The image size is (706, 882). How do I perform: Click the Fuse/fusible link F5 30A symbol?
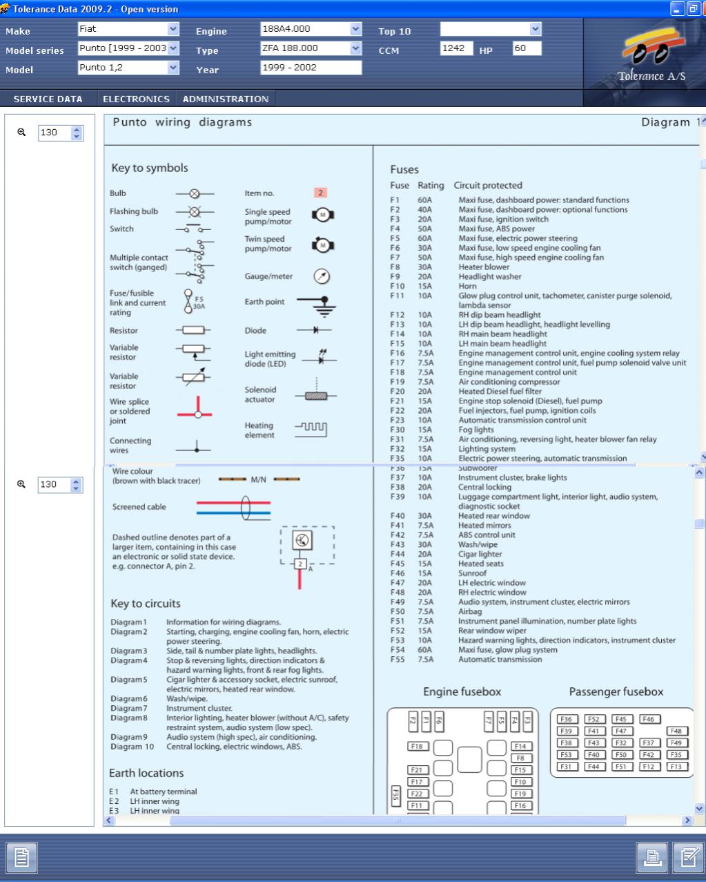tap(193, 302)
